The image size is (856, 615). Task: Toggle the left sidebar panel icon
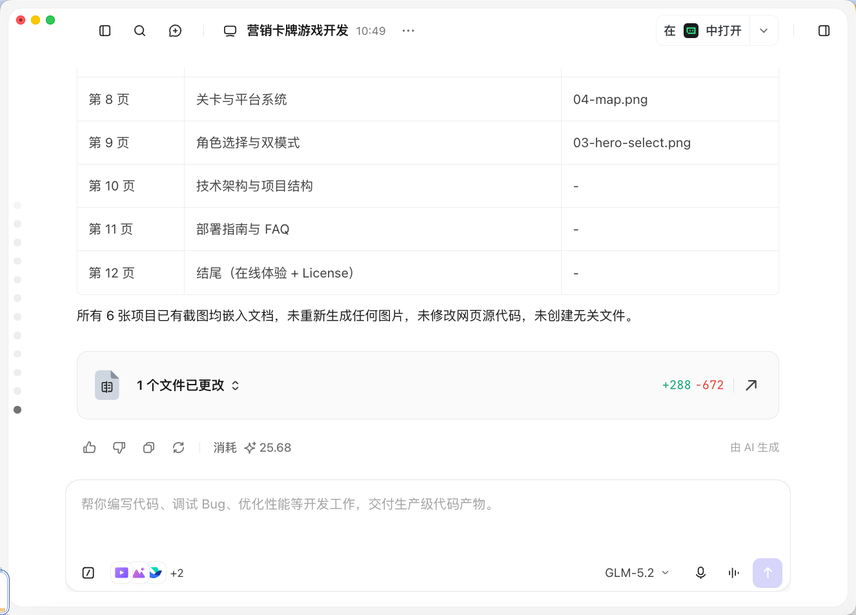pyautogui.click(x=105, y=31)
